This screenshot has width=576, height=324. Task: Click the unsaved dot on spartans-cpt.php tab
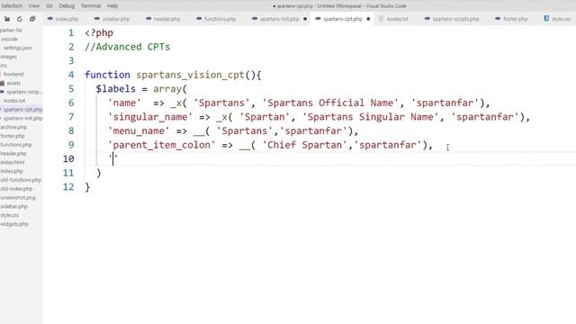(368, 19)
